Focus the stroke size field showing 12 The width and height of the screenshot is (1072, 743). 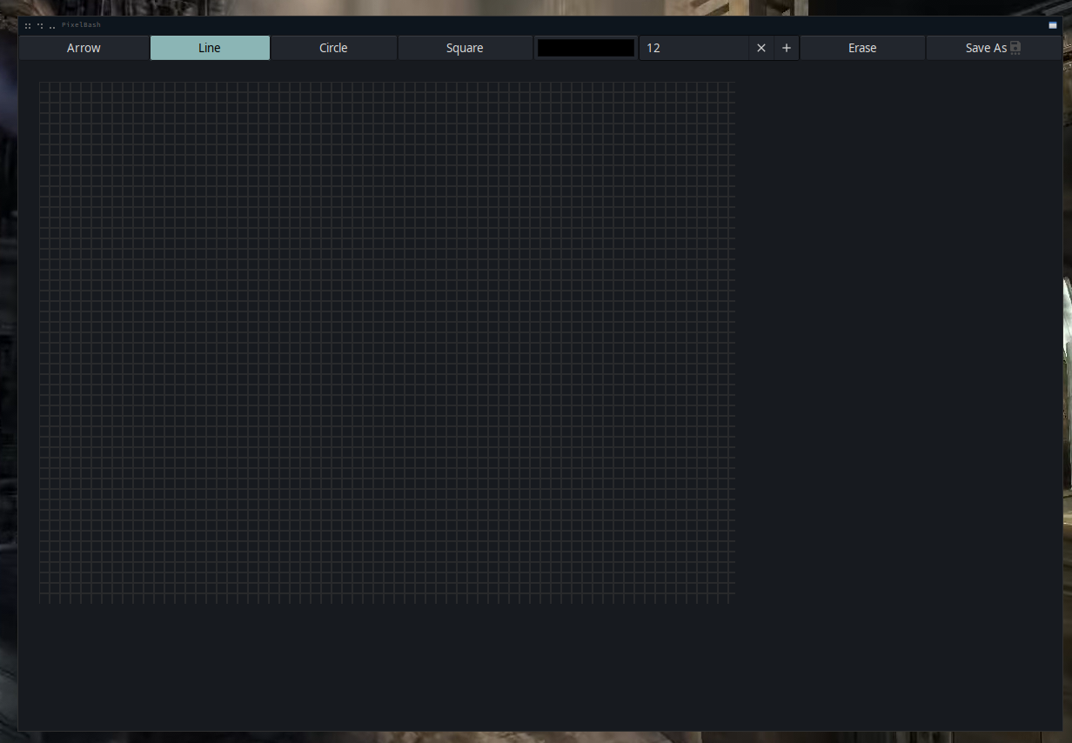(693, 48)
